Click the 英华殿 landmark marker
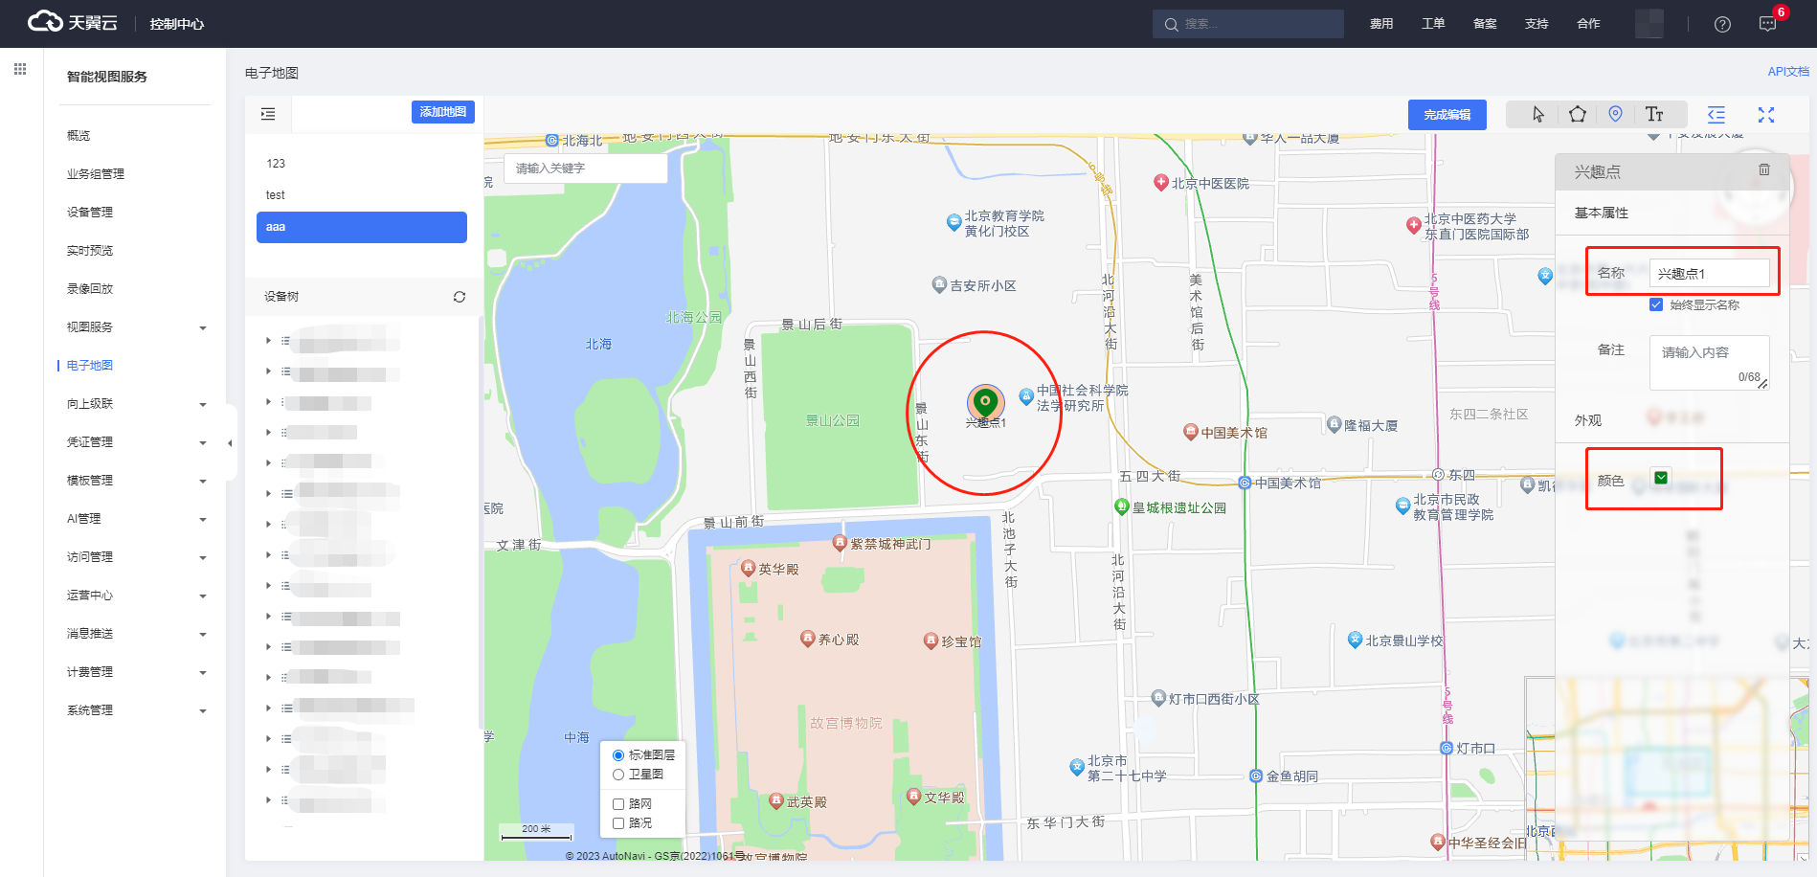 749,568
